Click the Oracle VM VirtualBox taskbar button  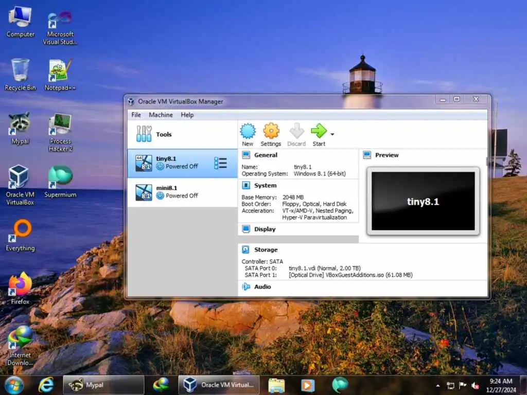point(219,385)
